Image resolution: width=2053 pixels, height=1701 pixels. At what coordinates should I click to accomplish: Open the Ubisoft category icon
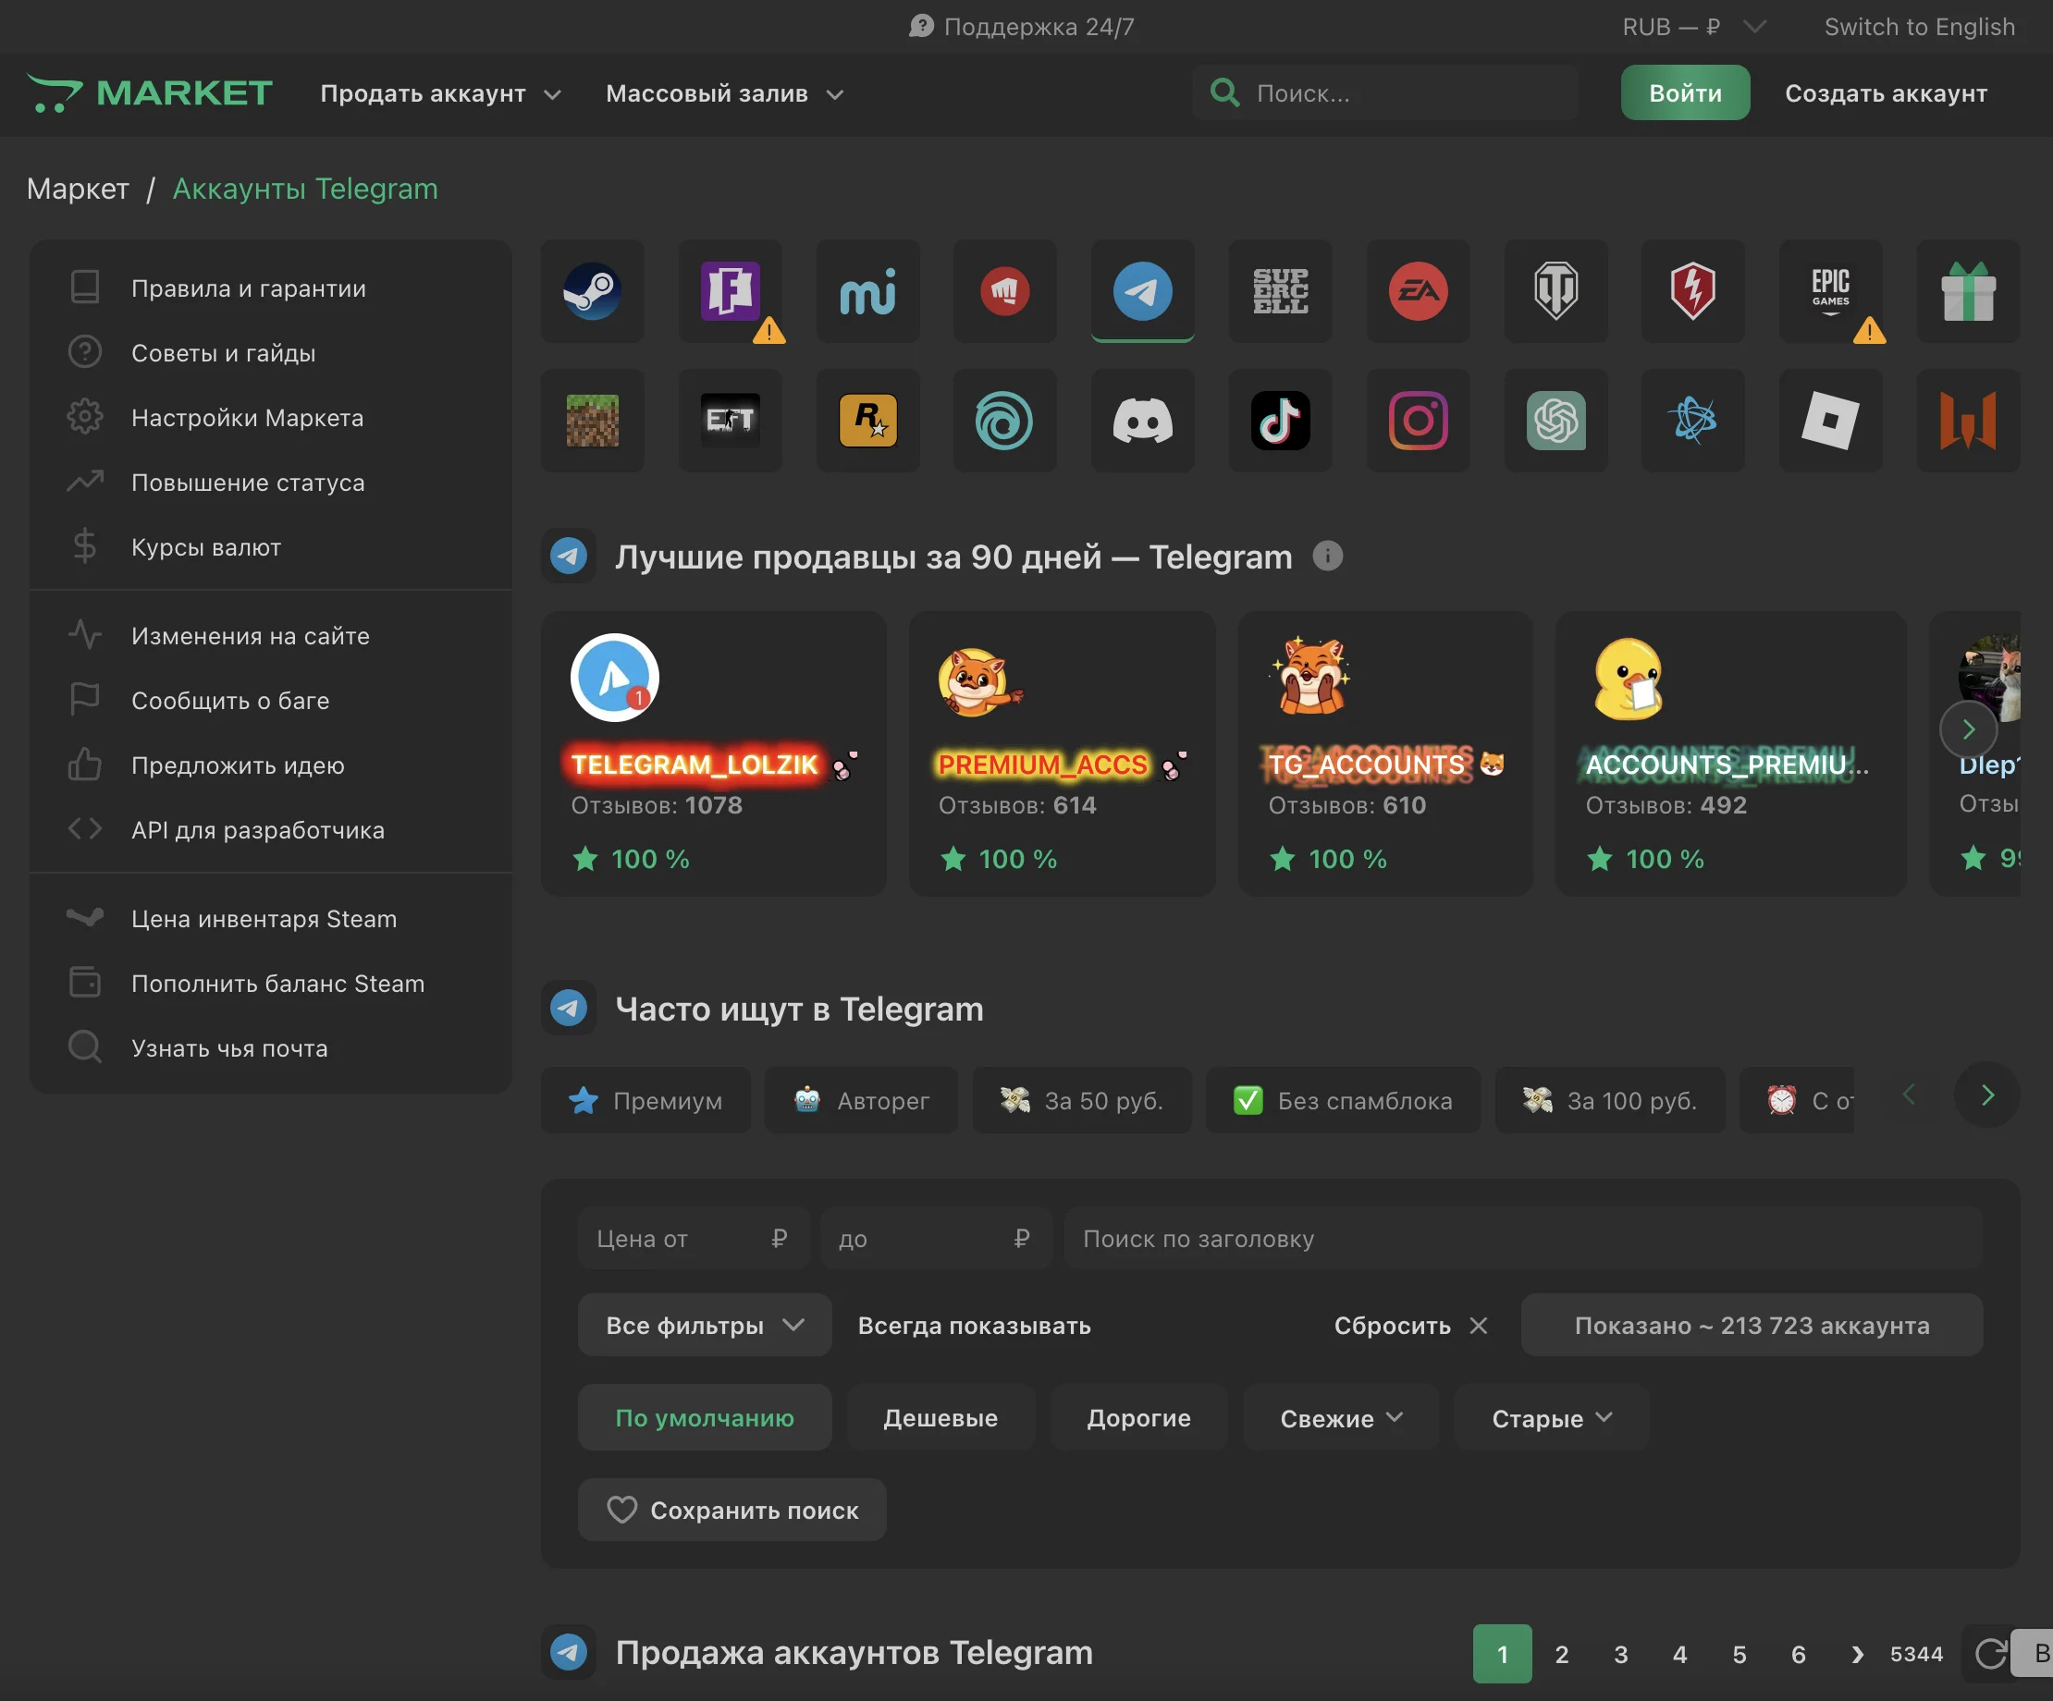[1005, 422]
